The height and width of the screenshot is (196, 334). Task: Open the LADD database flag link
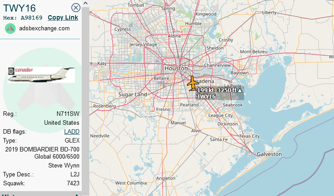tap(72, 131)
